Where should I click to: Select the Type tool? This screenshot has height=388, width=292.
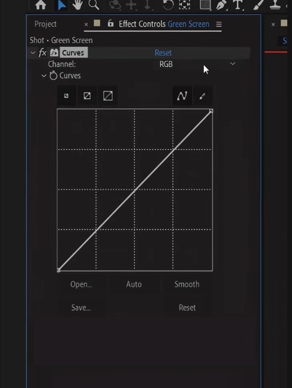(238, 5)
